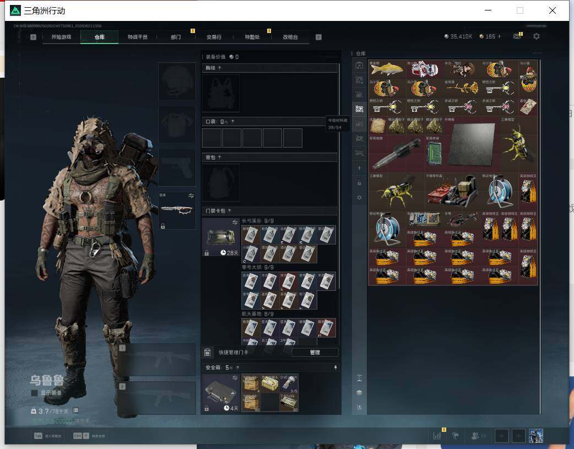Click the quick key card management icon
574x449 pixels.
tap(208, 353)
